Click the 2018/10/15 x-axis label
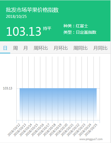 32,130
